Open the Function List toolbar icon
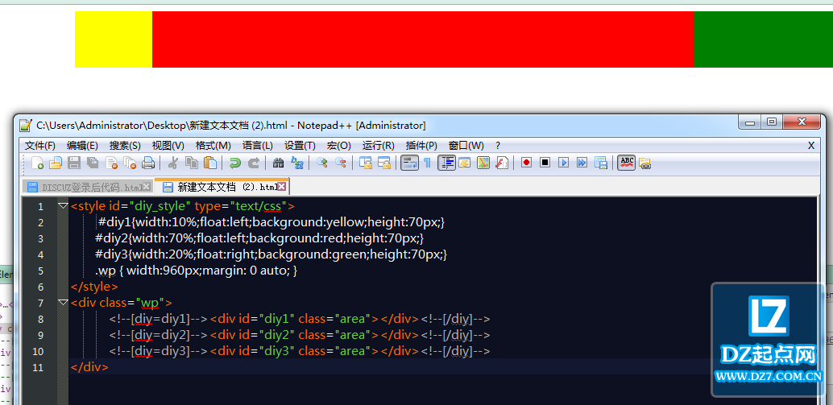 tap(502, 163)
